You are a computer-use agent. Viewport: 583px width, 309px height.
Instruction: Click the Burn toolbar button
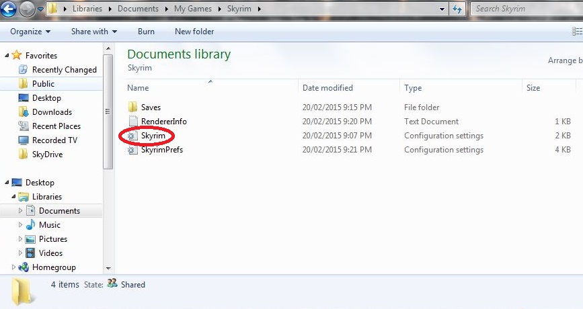pyautogui.click(x=146, y=32)
